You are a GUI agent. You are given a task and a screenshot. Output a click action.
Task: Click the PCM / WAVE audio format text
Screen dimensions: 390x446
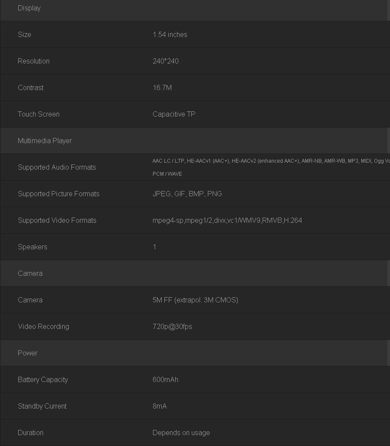tap(167, 174)
